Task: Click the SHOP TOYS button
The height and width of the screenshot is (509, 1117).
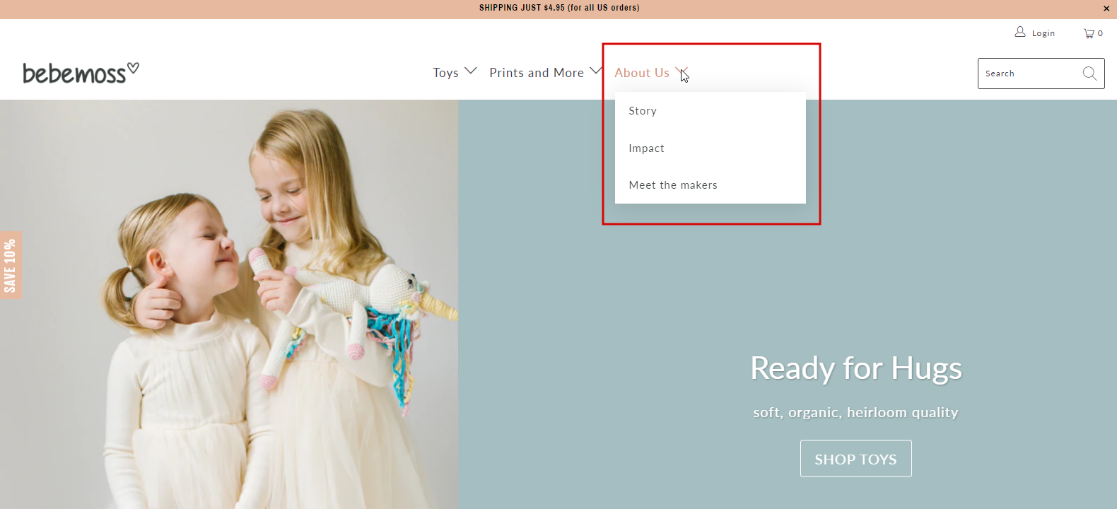Action: coord(856,459)
